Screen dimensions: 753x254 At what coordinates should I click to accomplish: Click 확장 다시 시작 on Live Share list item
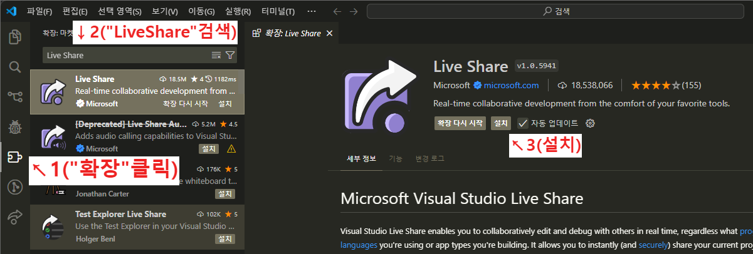[187, 103]
